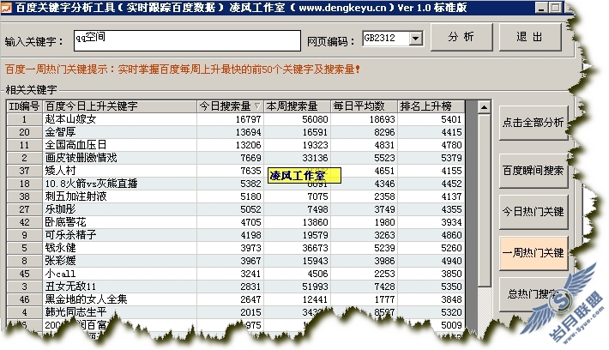609x350 pixels.
Task: Click 本周搜索量 column header
Action: pos(297,106)
